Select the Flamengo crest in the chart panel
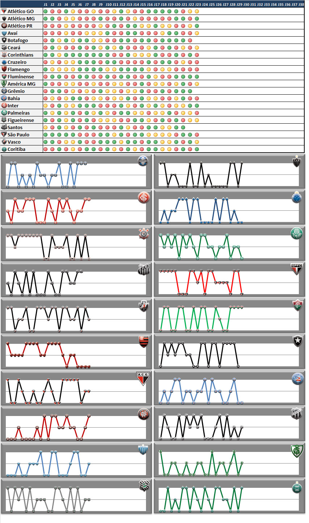Image resolution: width=309 pixels, height=523 pixels. pyautogui.click(x=143, y=342)
